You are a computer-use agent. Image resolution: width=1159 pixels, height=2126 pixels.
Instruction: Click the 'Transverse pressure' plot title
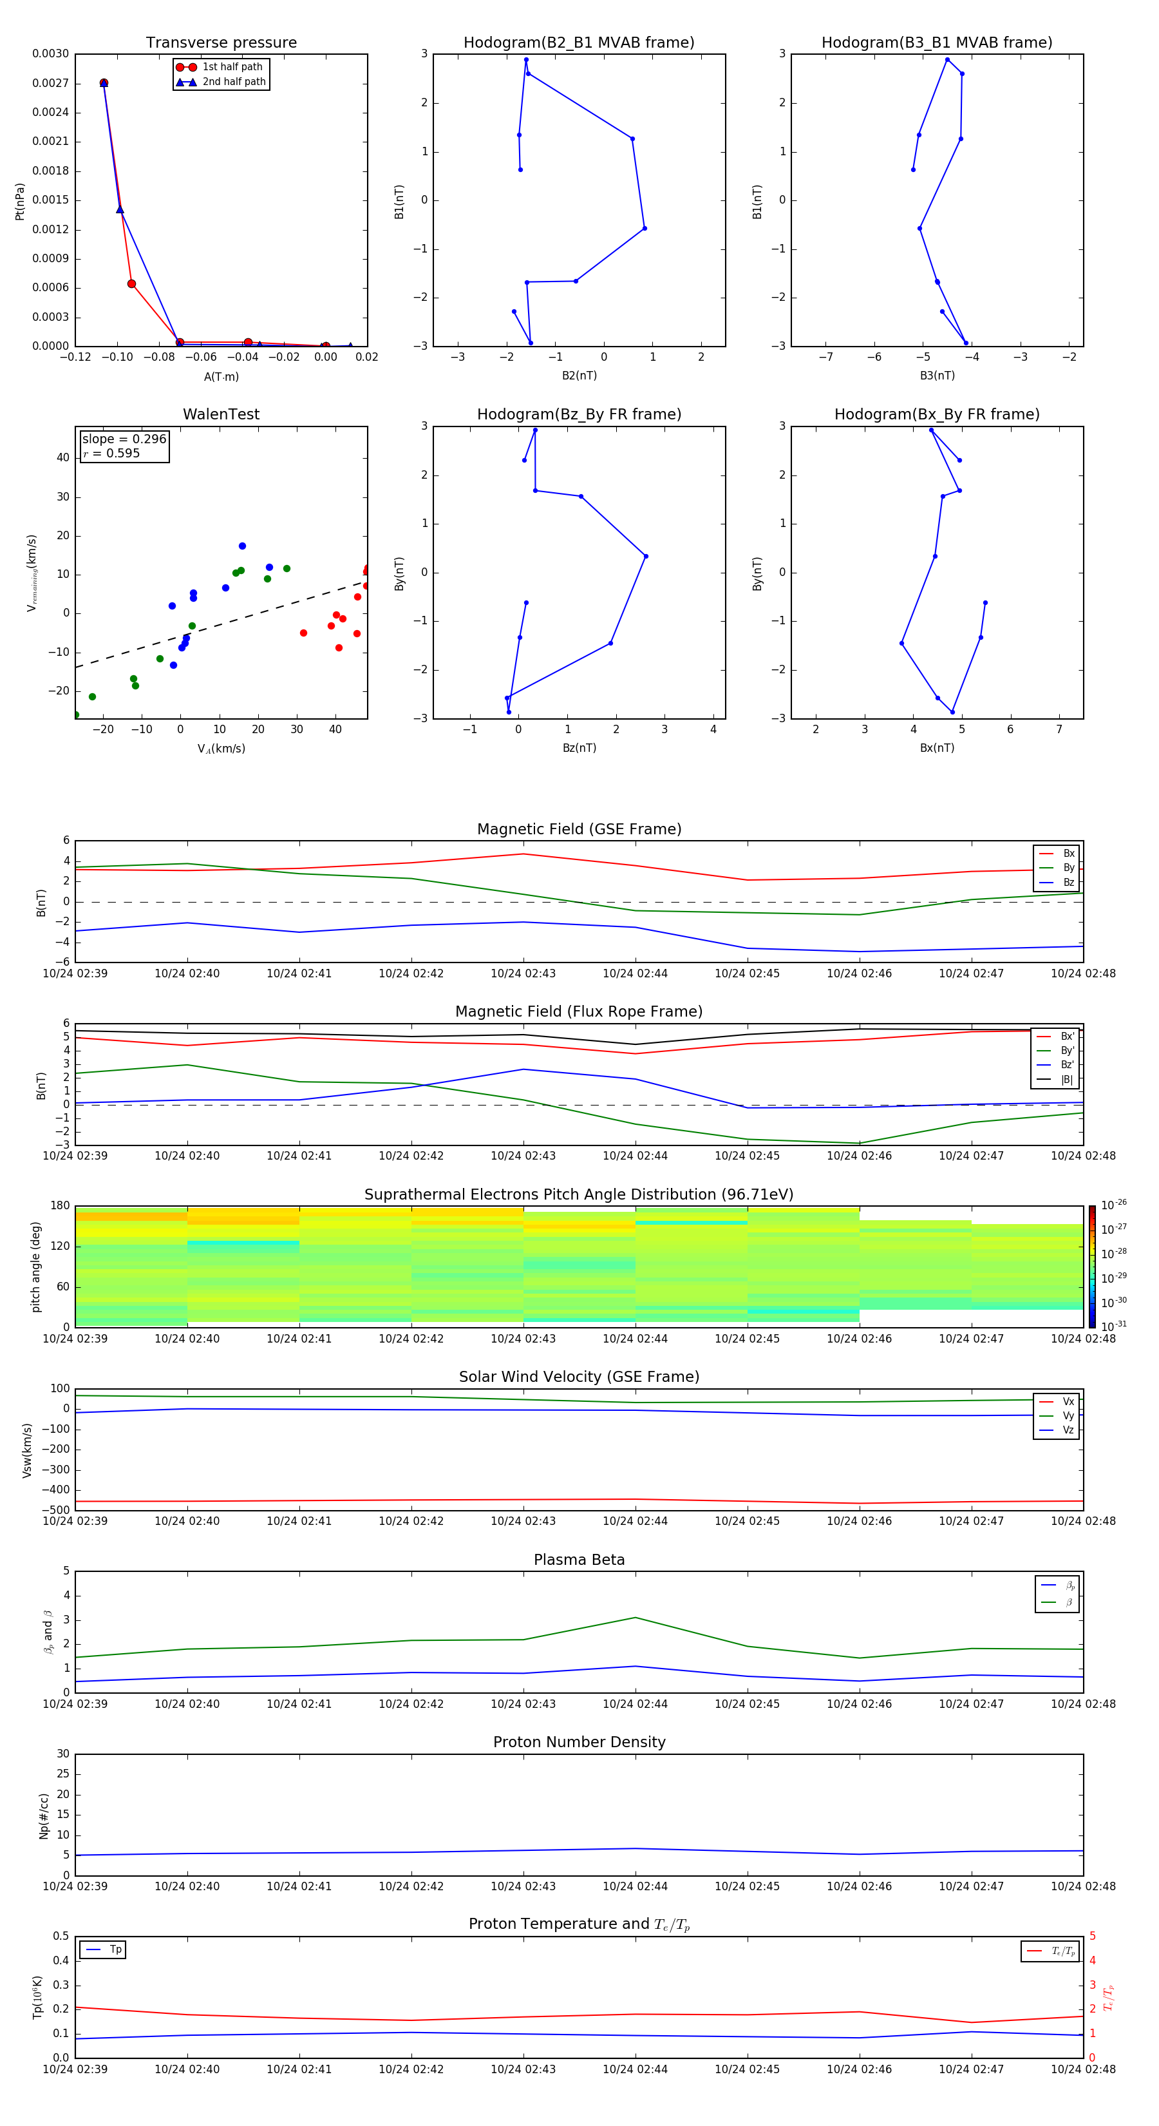tap(221, 43)
